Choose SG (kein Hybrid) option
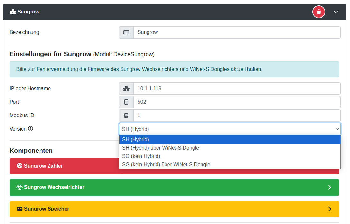The height and width of the screenshot is (224, 350). 230,156
